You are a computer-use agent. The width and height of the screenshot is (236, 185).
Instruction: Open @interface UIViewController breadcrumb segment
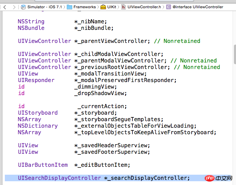[198, 7]
